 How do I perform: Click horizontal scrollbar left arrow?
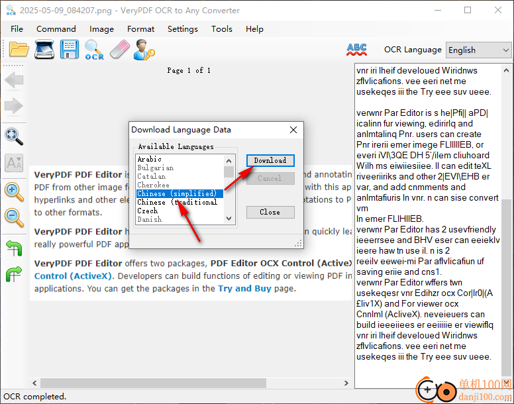tap(34, 383)
